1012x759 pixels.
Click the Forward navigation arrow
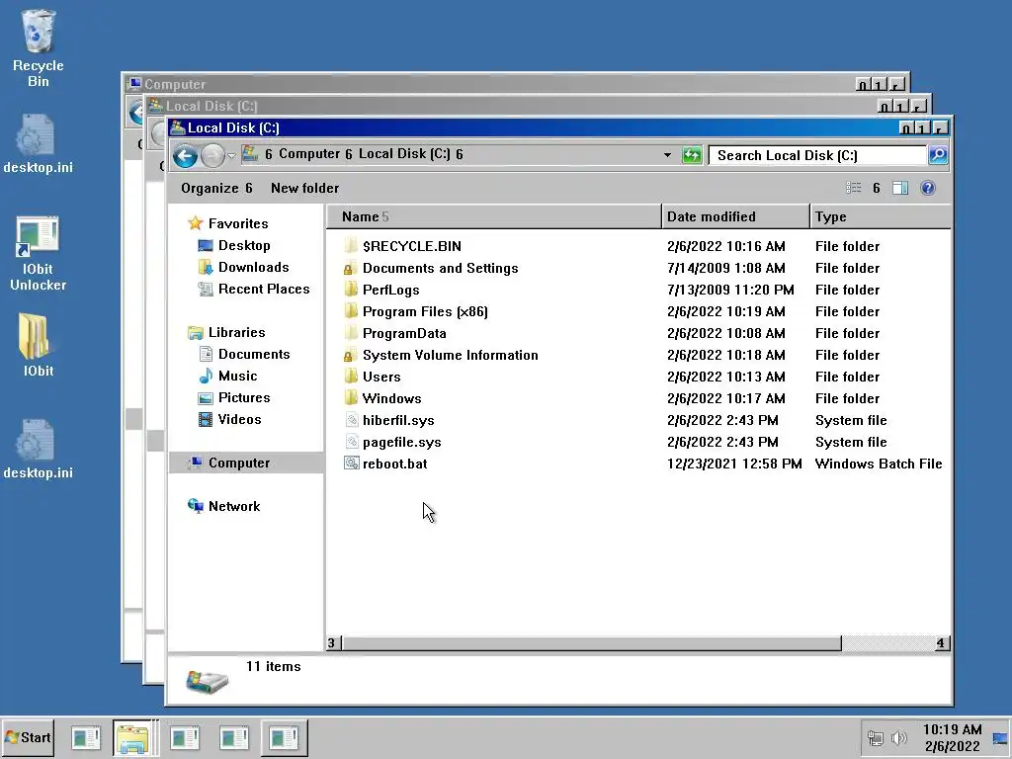pyautogui.click(x=212, y=155)
